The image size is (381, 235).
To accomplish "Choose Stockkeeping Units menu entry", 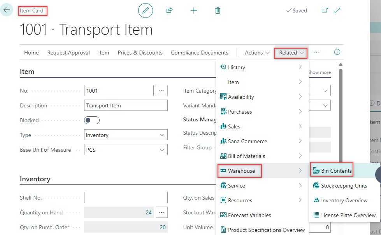I will [344, 186].
